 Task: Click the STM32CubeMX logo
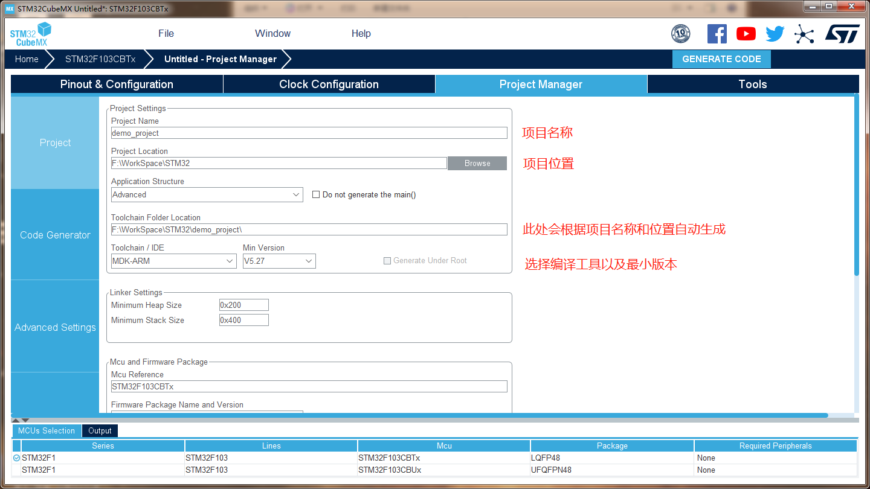[x=31, y=34]
